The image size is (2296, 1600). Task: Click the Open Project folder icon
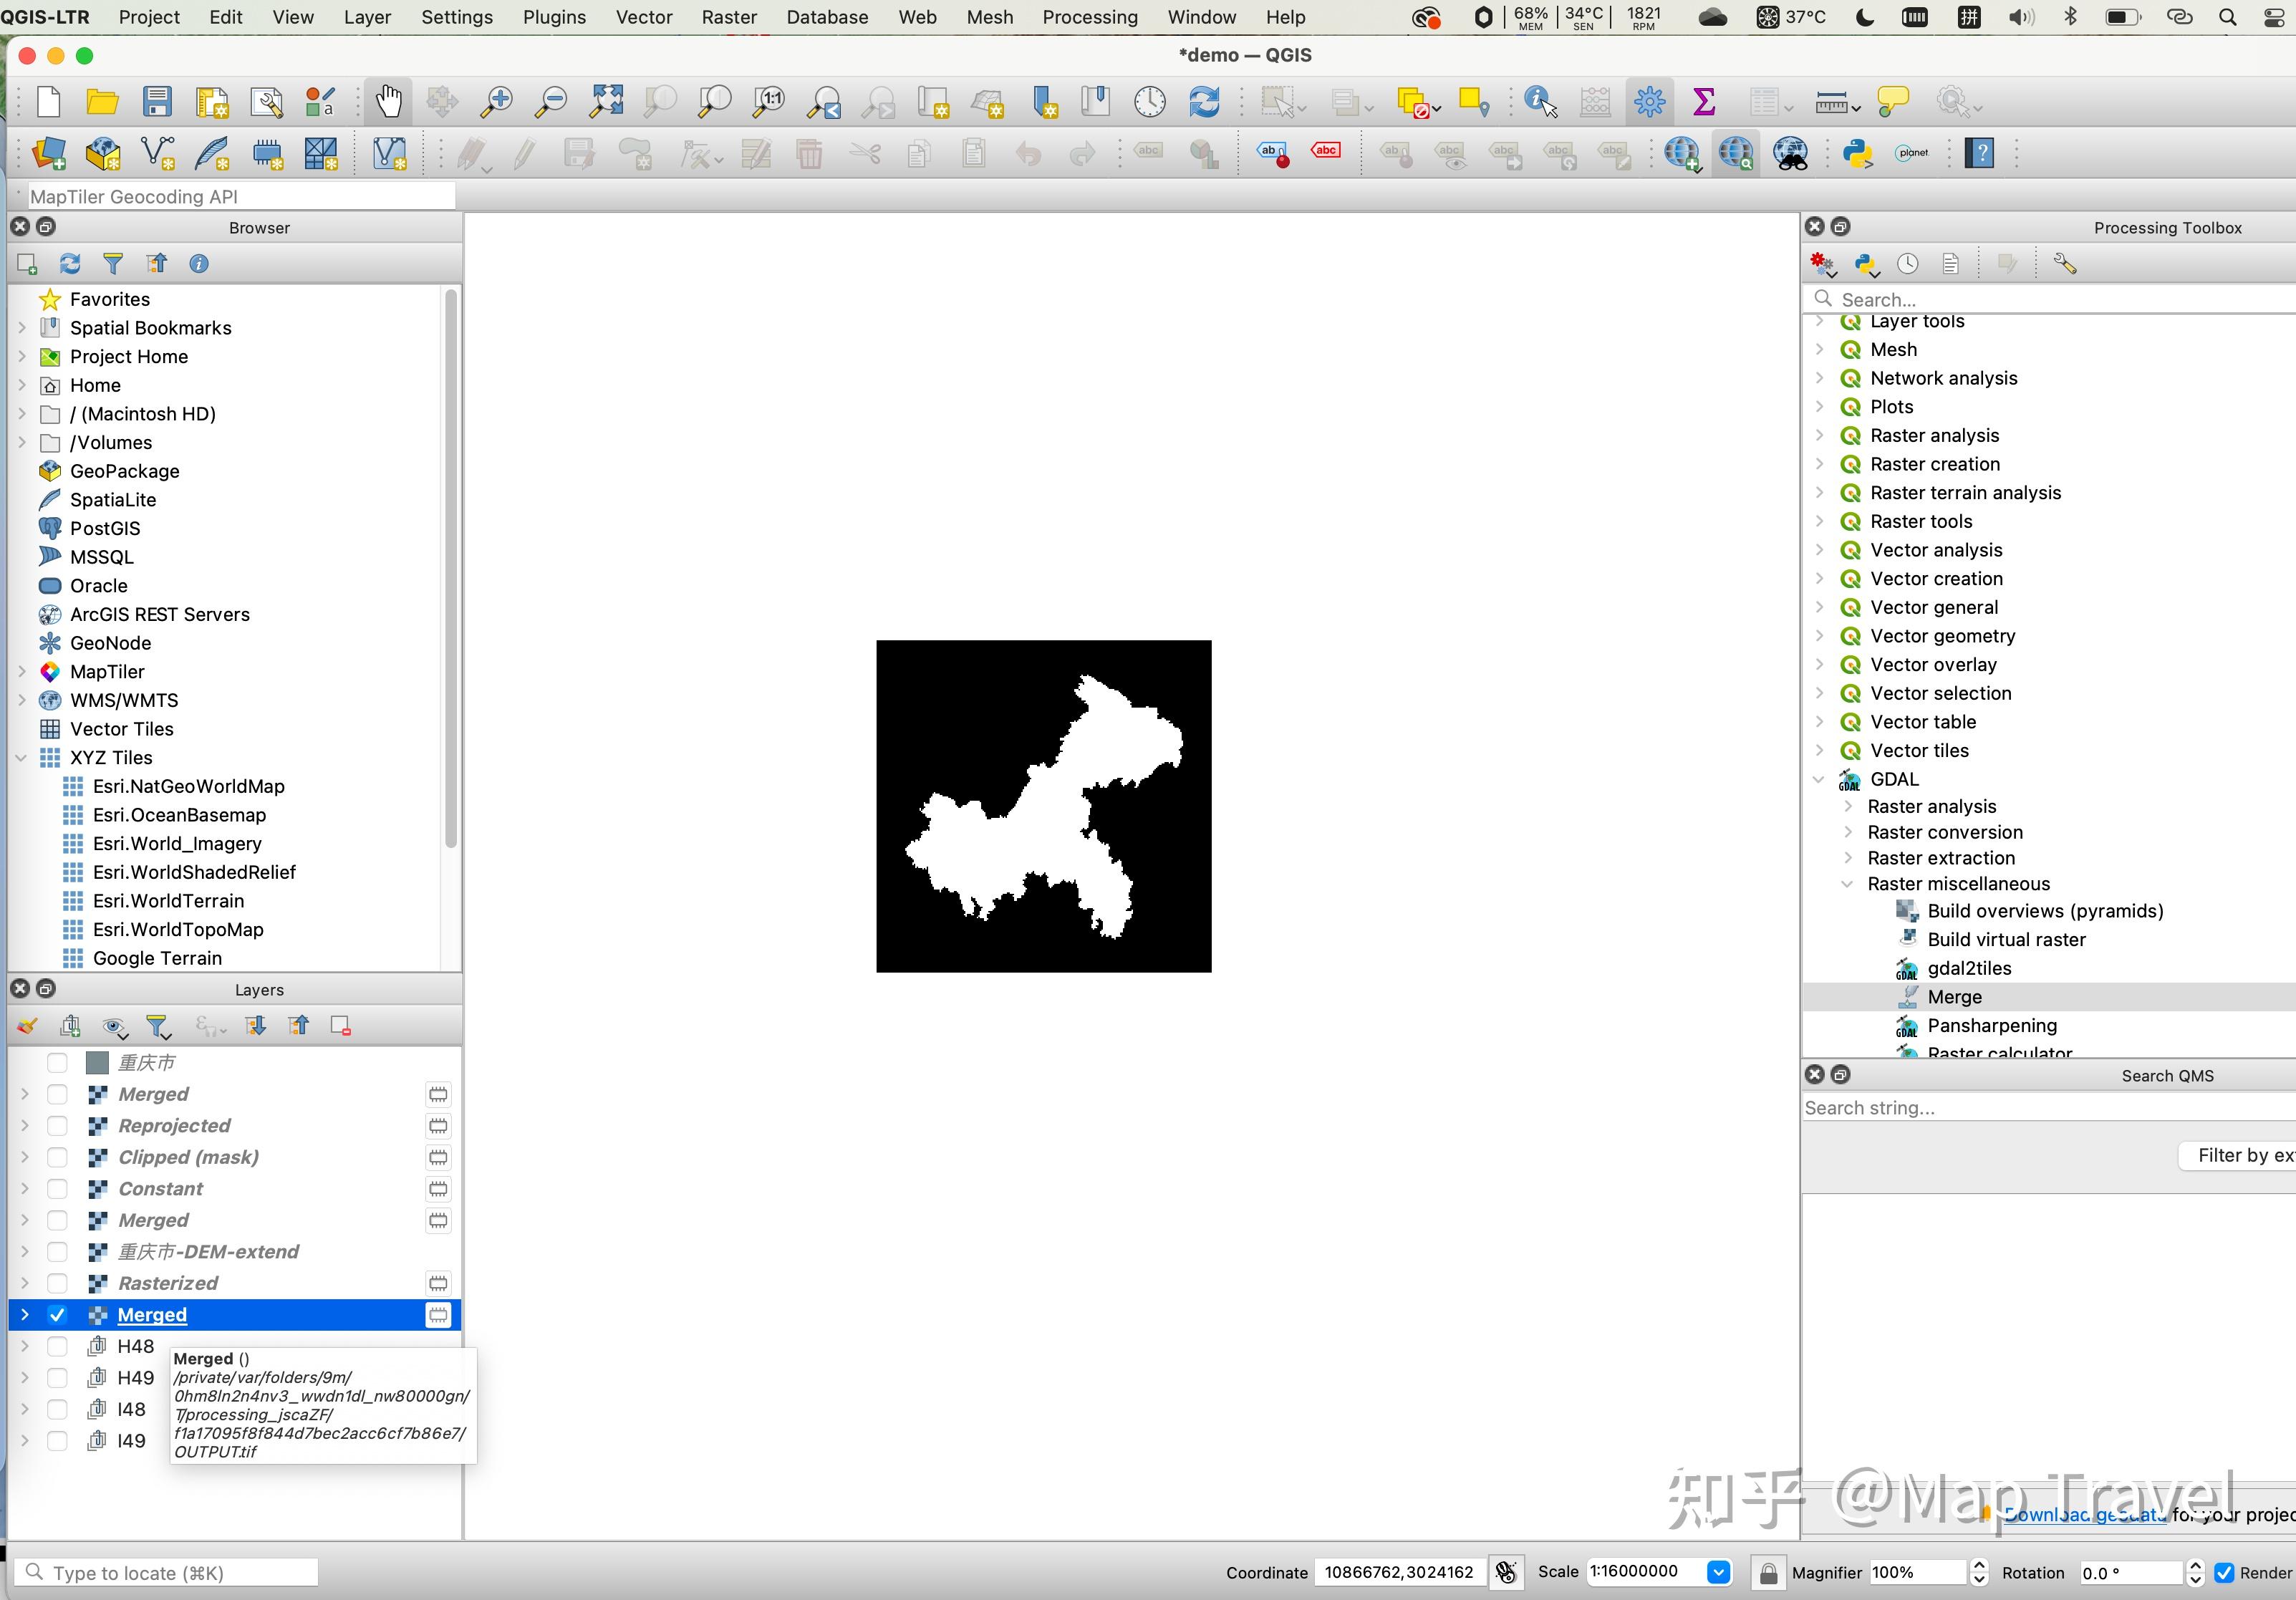click(102, 101)
